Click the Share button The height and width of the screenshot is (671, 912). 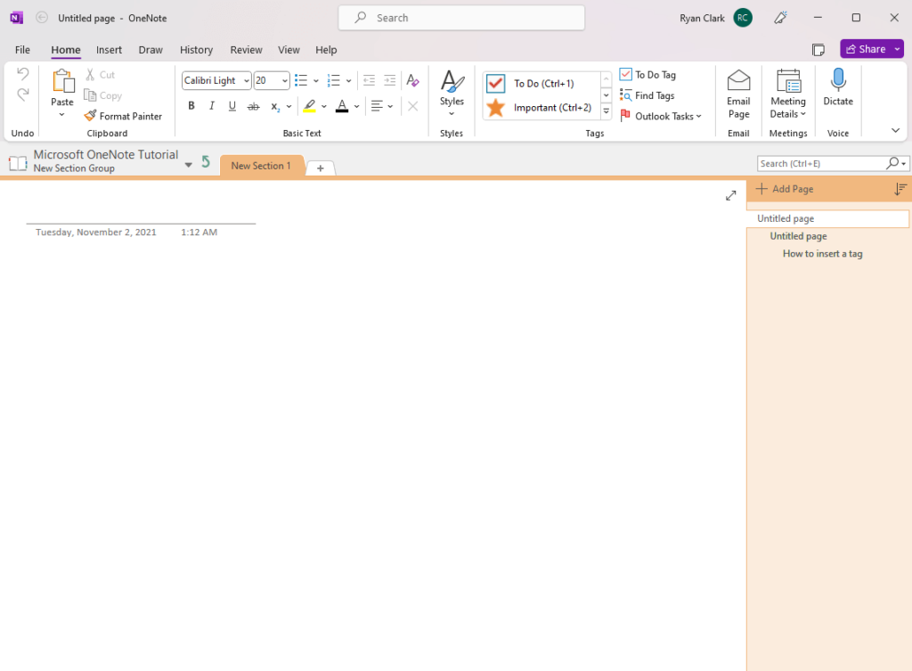click(x=866, y=50)
